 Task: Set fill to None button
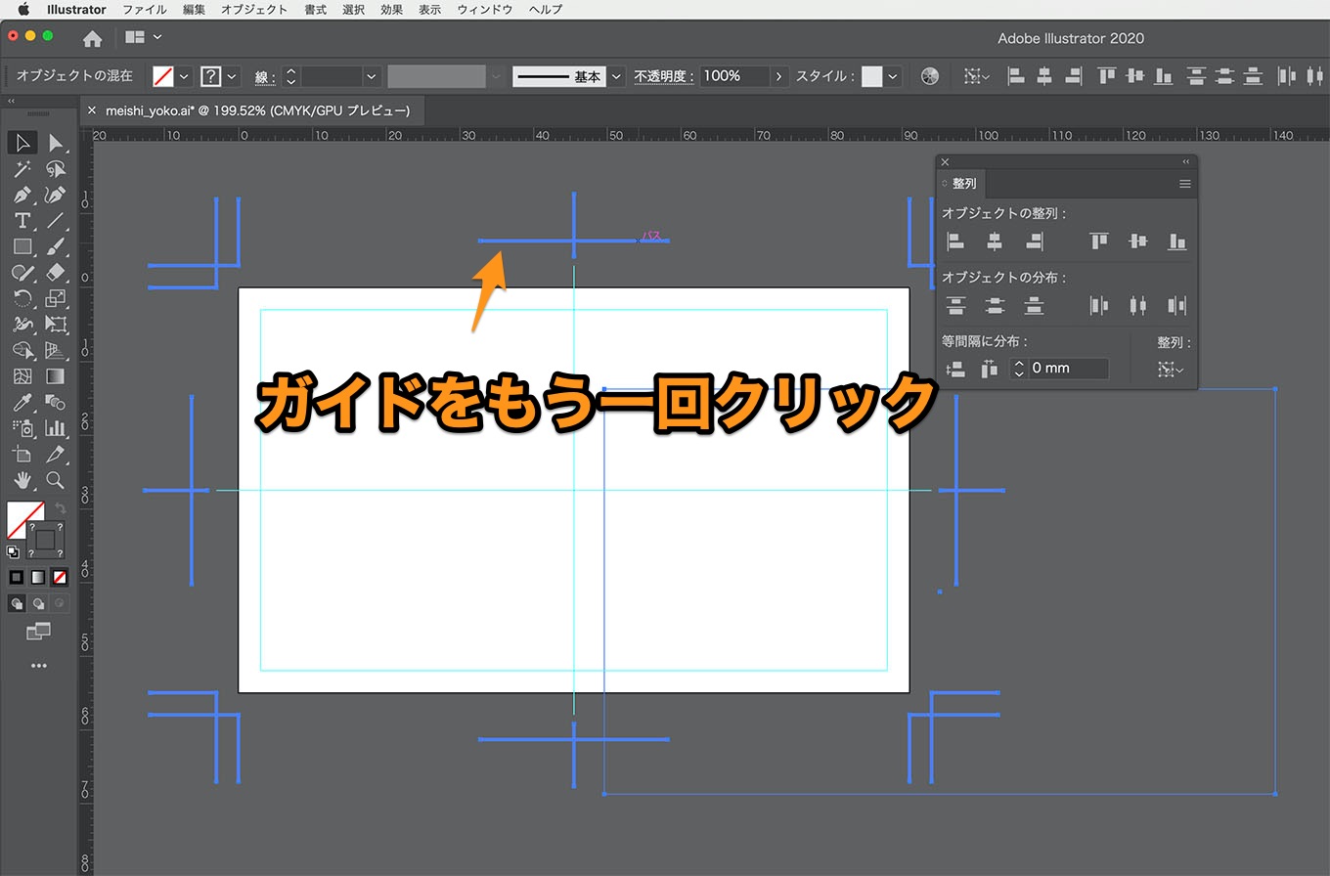coord(60,578)
